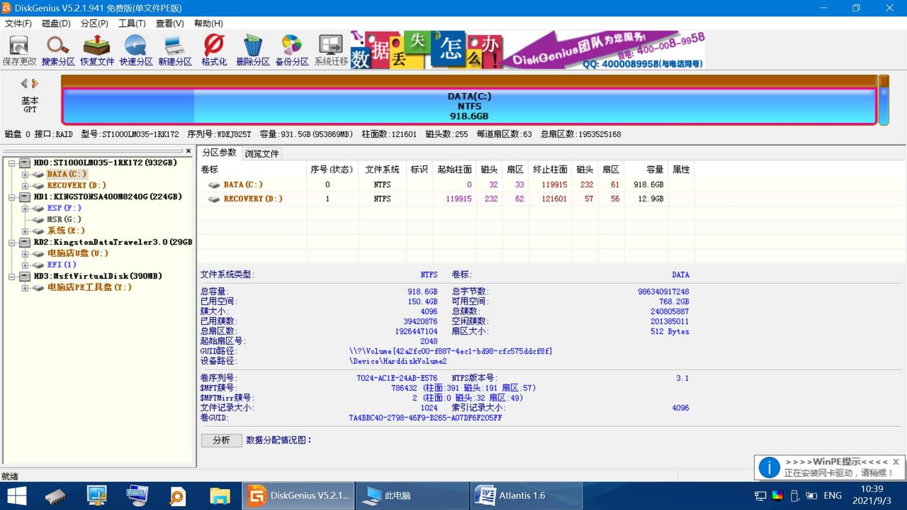
Task: Select MSR(G:) in the disk tree
Action: tap(63, 219)
